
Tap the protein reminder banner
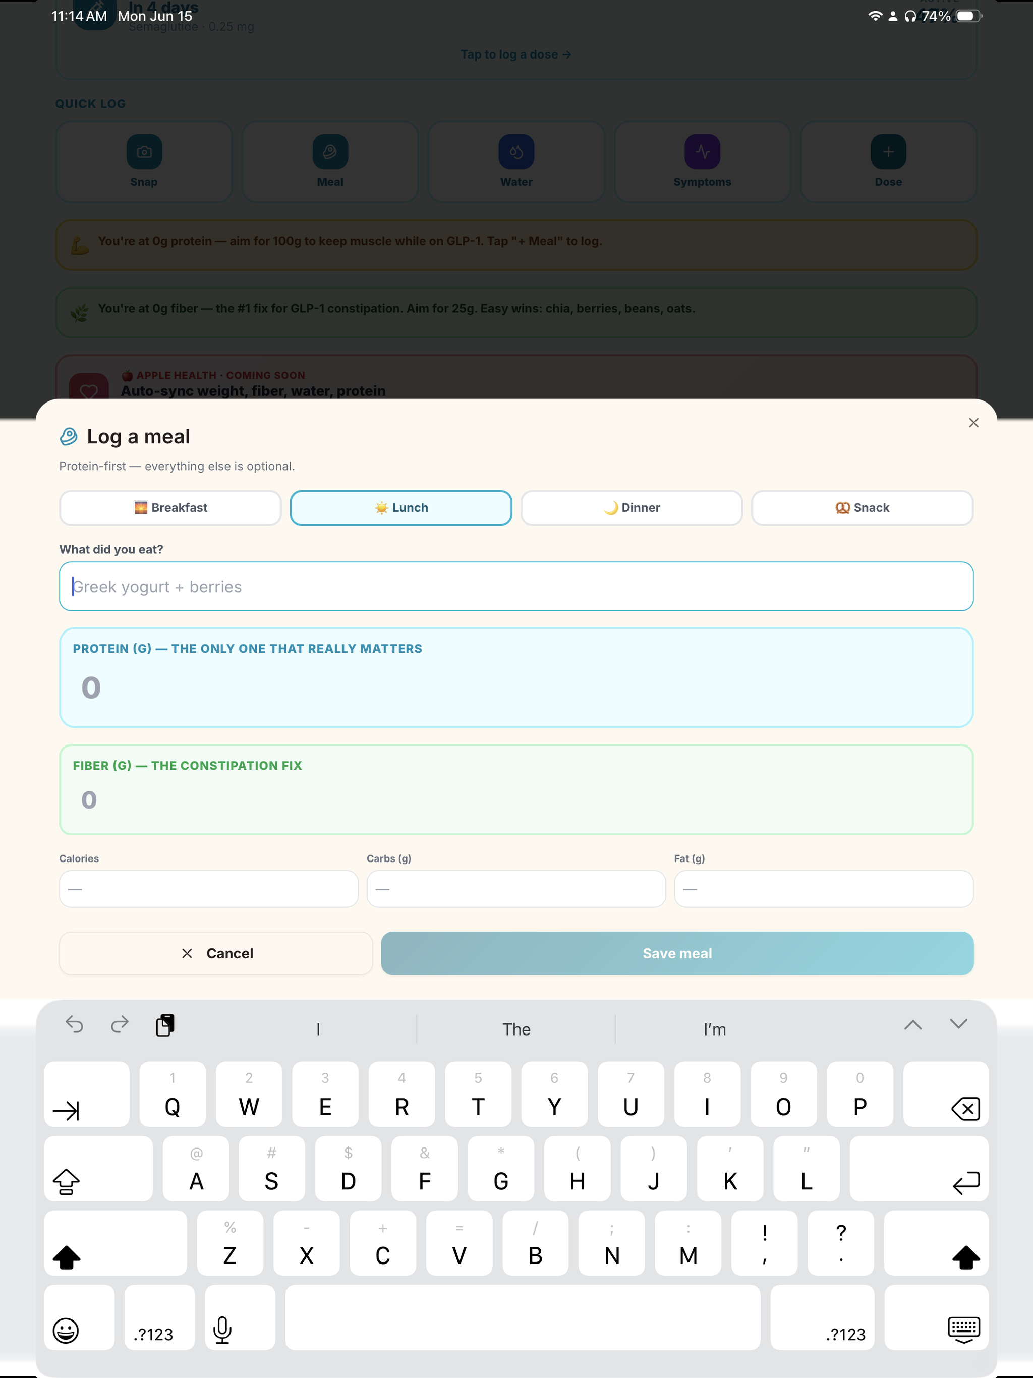click(516, 244)
